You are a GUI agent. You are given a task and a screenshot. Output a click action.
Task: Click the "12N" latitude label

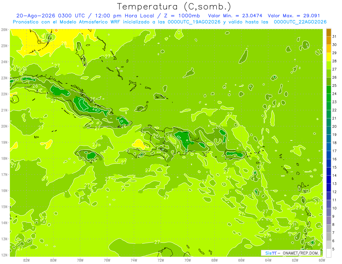4,255
